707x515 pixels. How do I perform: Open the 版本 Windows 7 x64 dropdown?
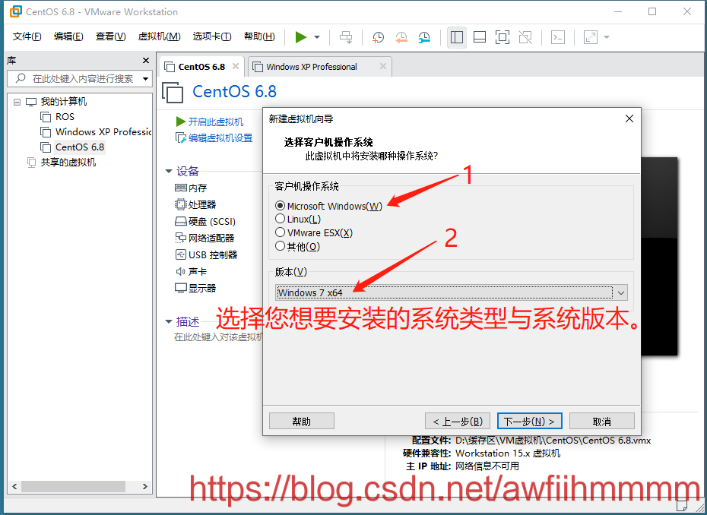(451, 293)
